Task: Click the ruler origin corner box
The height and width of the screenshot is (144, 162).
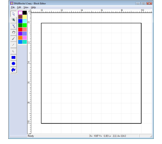Action: pos(29,11)
